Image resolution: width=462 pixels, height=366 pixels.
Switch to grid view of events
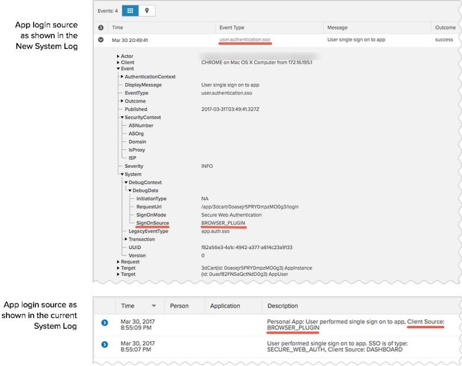pos(130,11)
